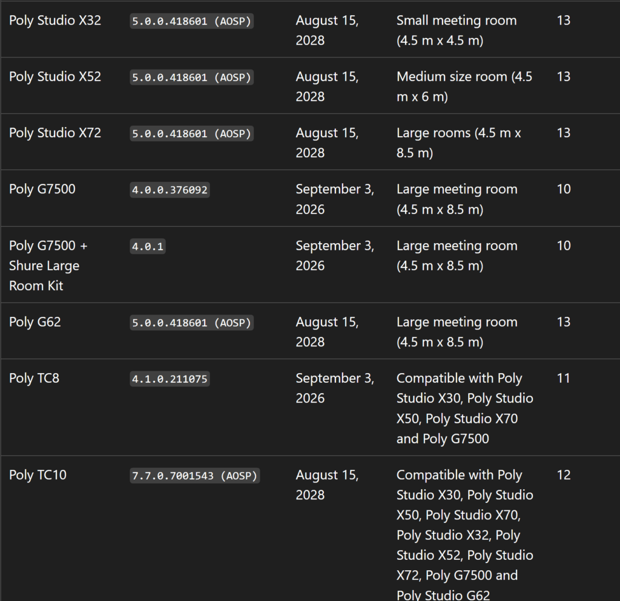Viewport: 620px width, 601px height.
Task: Click the Poly Studio X52 device name
Action: 55,77
